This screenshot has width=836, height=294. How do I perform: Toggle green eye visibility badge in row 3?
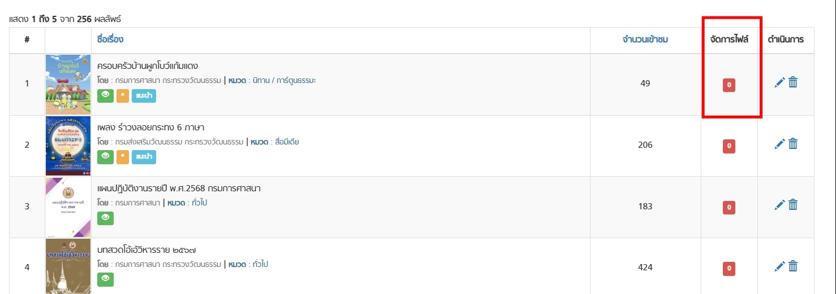coord(105,218)
